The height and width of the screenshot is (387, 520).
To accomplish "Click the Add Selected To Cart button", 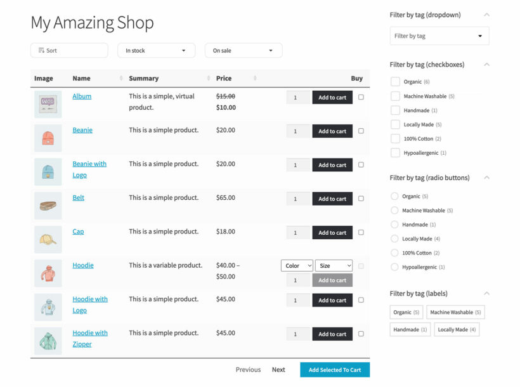I will click(334, 370).
